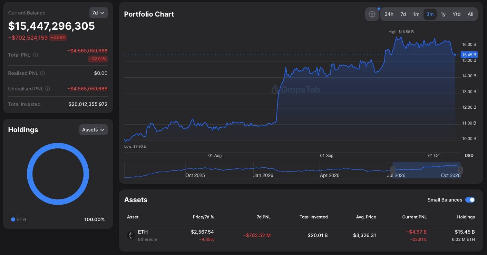
Task: Click the −4.35% balance change badge
Action: click(58, 38)
